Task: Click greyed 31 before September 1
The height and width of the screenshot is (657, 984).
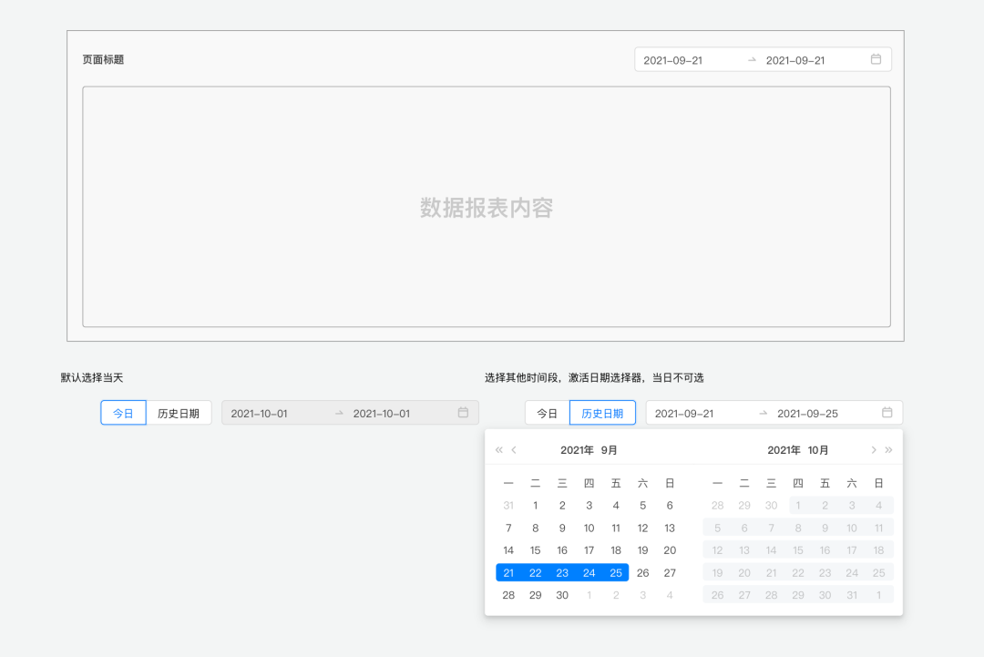Action: pos(508,505)
